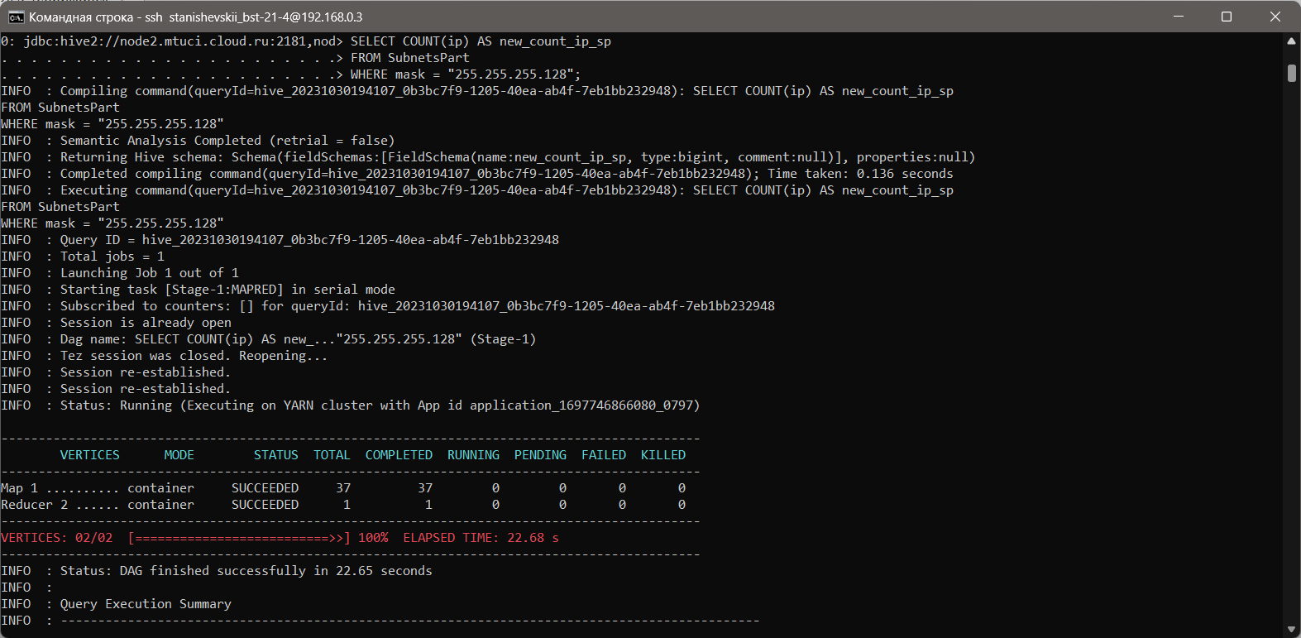
Task: Click the 'Session is already open' line
Action: point(116,323)
